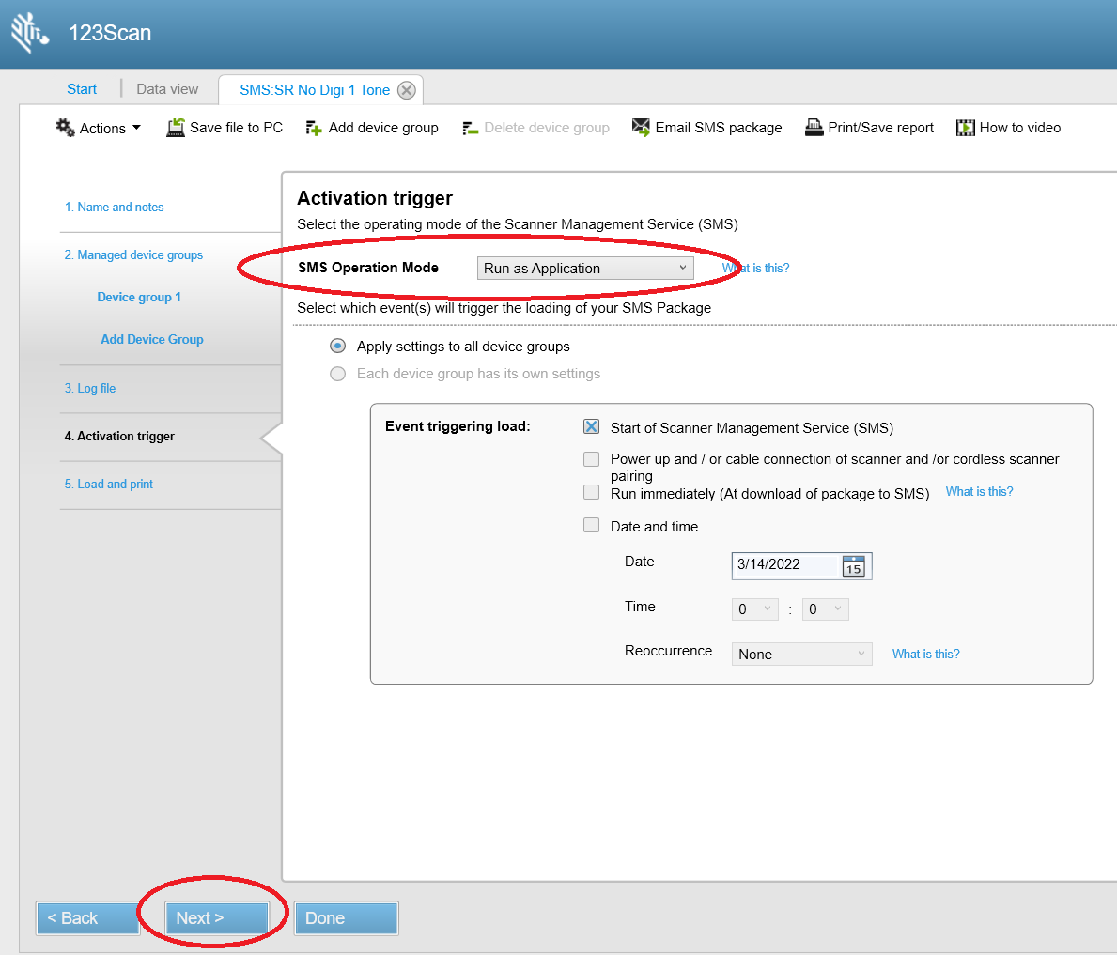
Task: Click the Email SMS package icon
Action: click(640, 127)
